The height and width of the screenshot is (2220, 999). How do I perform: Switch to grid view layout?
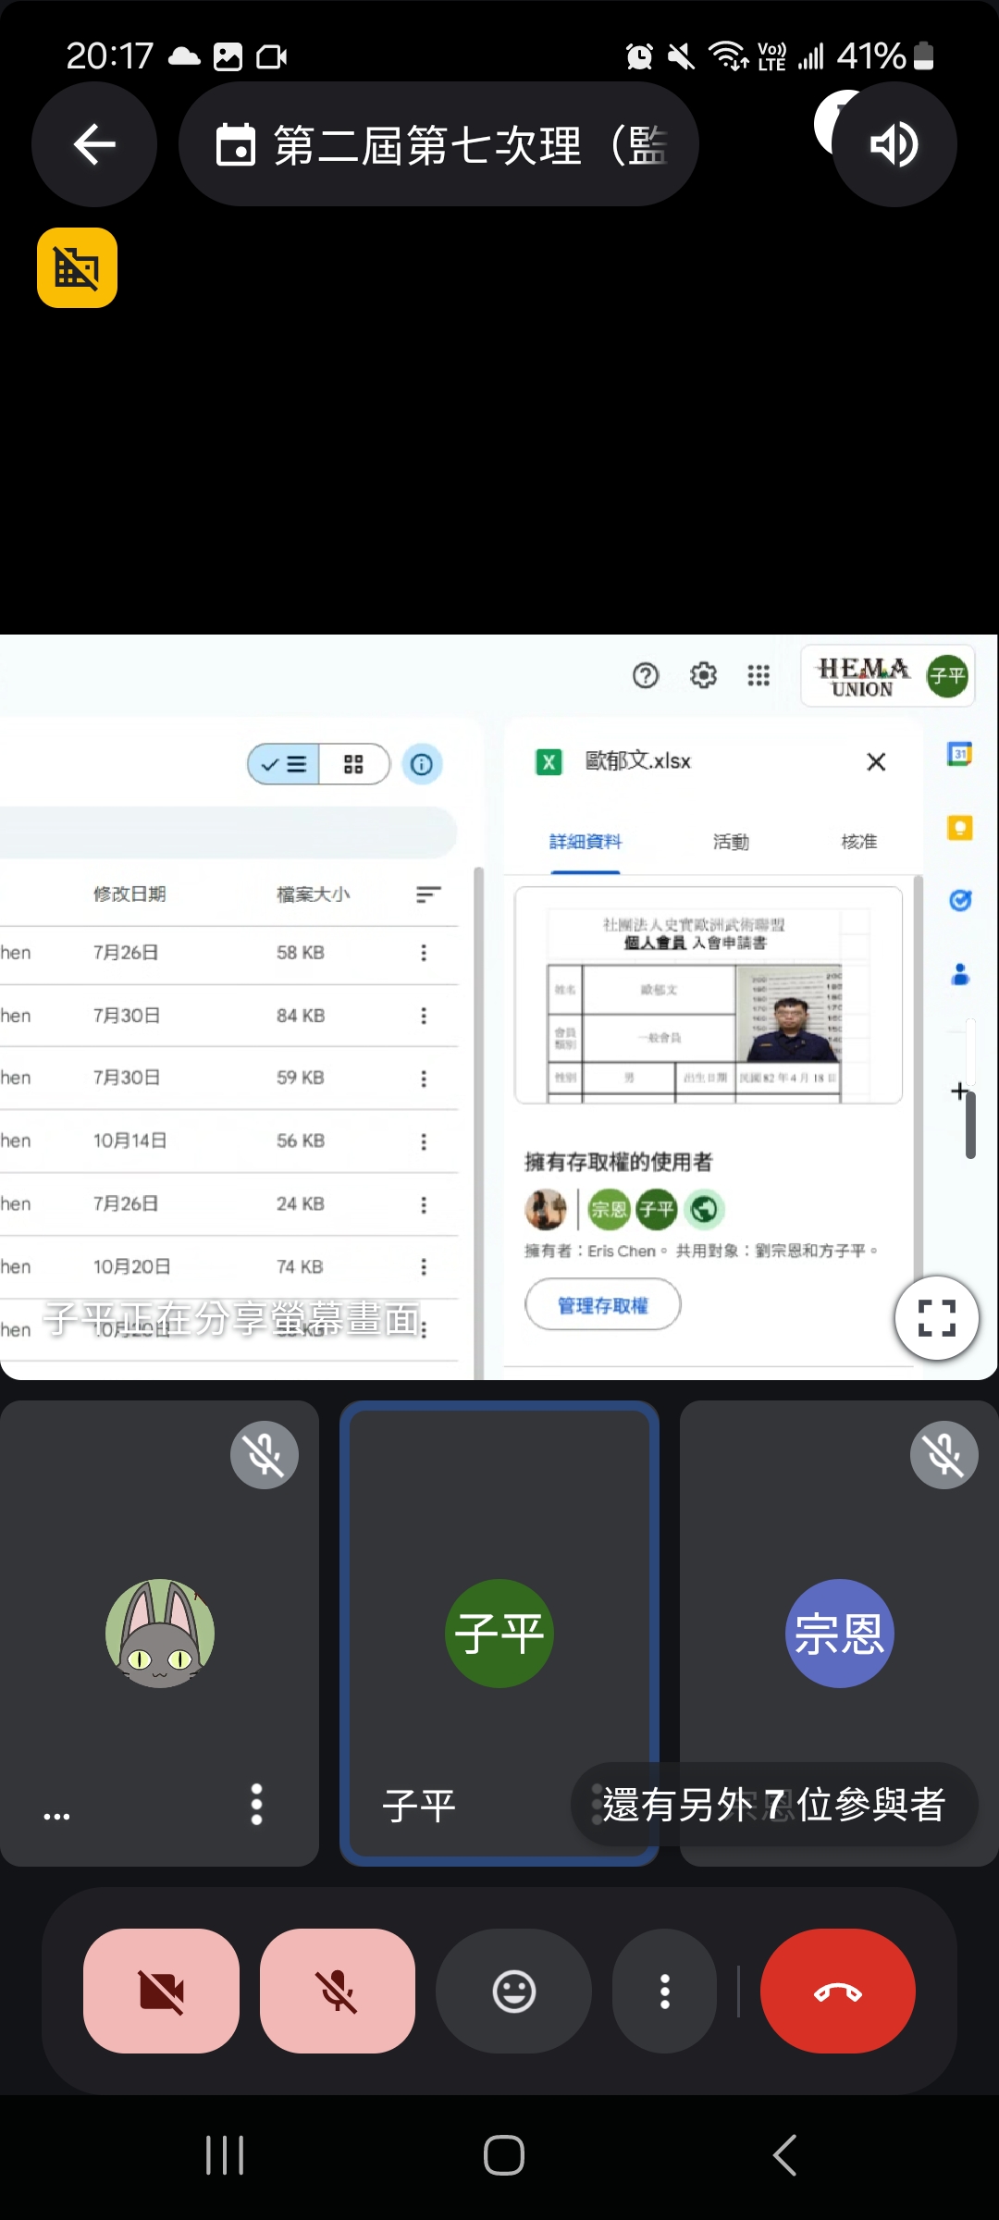click(x=353, y=764)
